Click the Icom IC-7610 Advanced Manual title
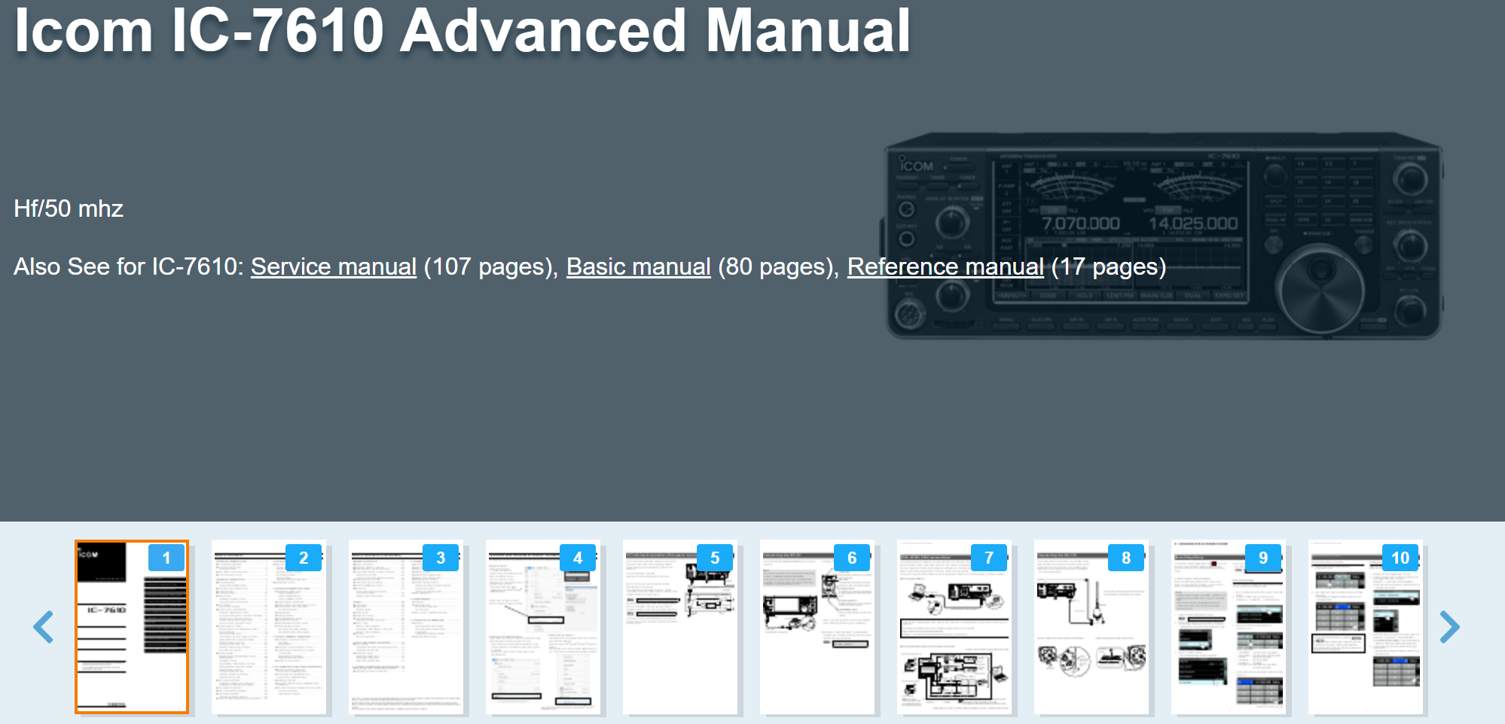The width and height of the screenshot is (1505, 724). point(462,32)
